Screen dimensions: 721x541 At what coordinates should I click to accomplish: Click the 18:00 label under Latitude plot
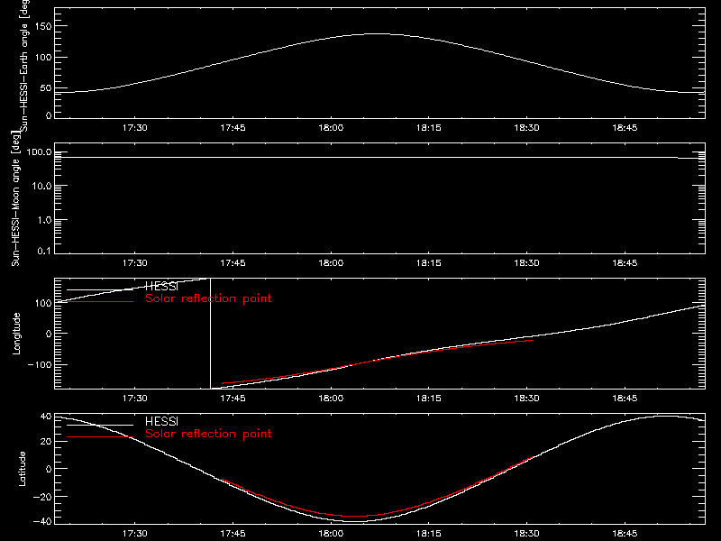point(331,534)
